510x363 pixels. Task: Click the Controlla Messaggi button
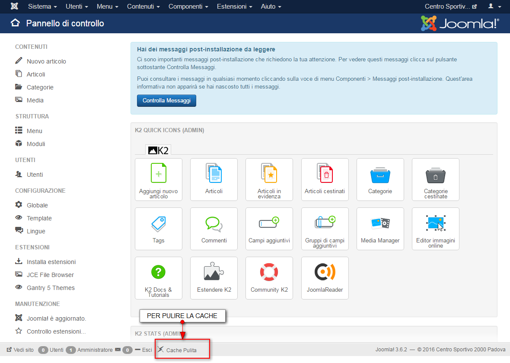click(166, 101)
